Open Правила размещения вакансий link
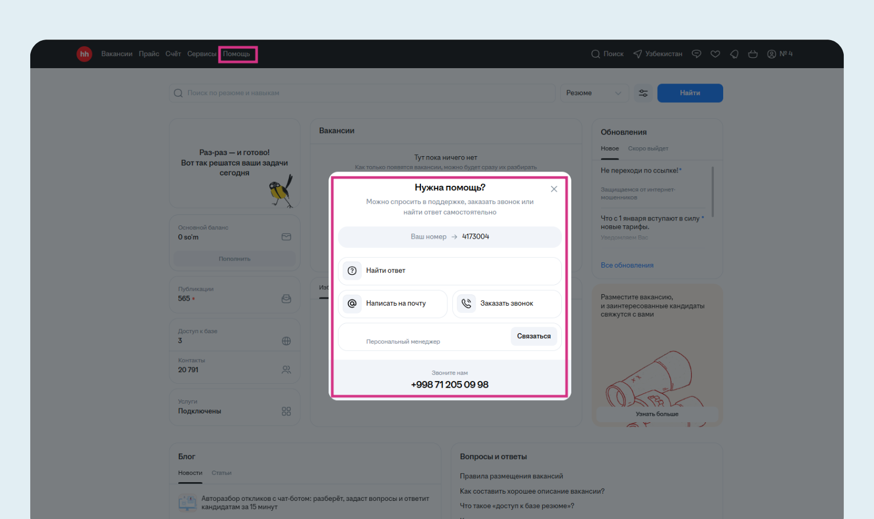The image size is (874, 519). coord(511,476)
